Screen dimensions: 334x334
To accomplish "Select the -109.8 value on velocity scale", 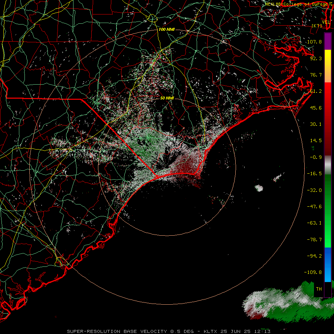I will (313, 272).
